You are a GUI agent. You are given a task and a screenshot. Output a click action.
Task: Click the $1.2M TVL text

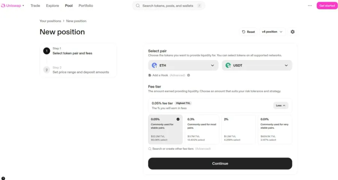[230, 136]
